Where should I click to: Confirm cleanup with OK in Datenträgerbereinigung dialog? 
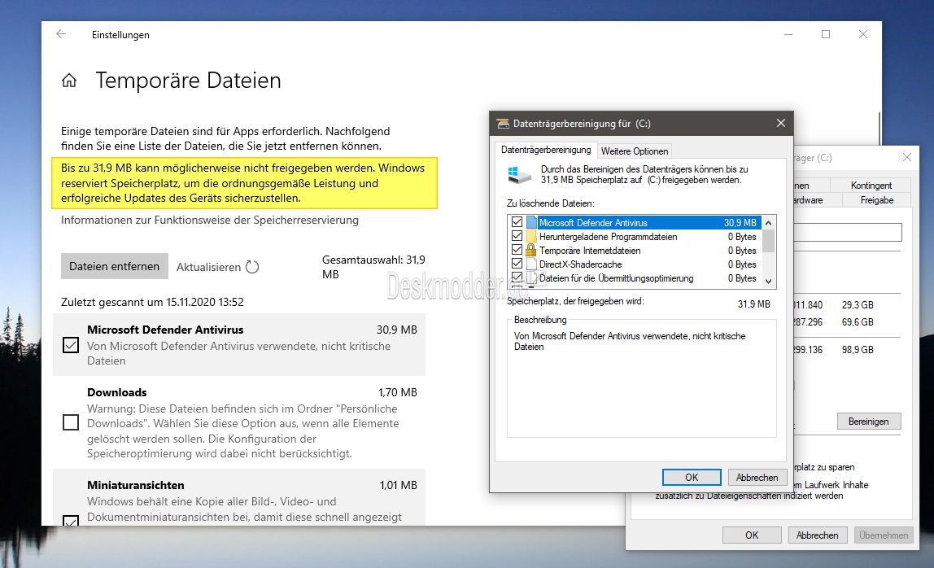coord(692,478)
